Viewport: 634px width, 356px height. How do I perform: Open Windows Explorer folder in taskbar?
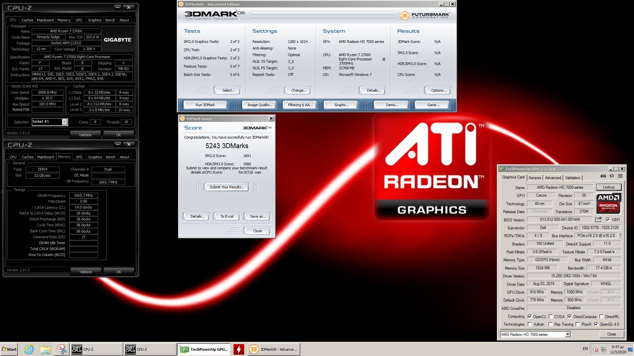(x=45, y=349)
